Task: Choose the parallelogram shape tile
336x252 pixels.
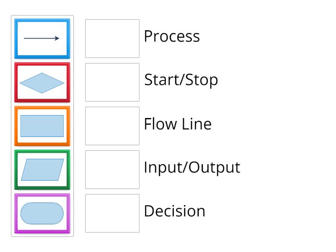Action: (x=42, y=170)
